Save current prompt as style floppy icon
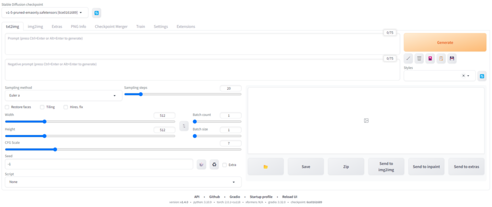Screen dimensions: 492x207 click(452, 58)
